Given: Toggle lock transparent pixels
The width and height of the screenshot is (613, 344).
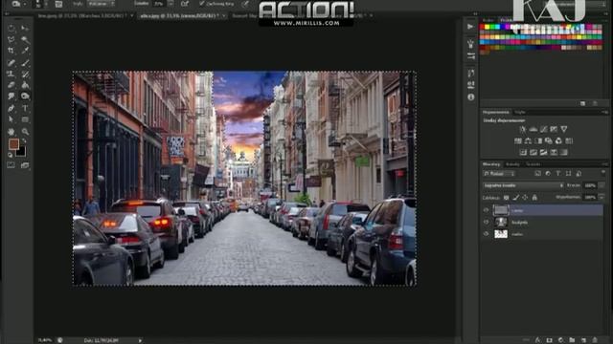Looking at the screenshot, I should [507, 198].
